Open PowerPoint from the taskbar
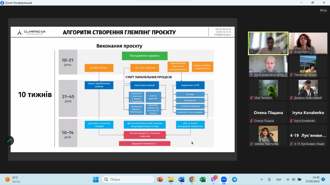This screenshot has width=330, height=185. [x=160, y=180]
